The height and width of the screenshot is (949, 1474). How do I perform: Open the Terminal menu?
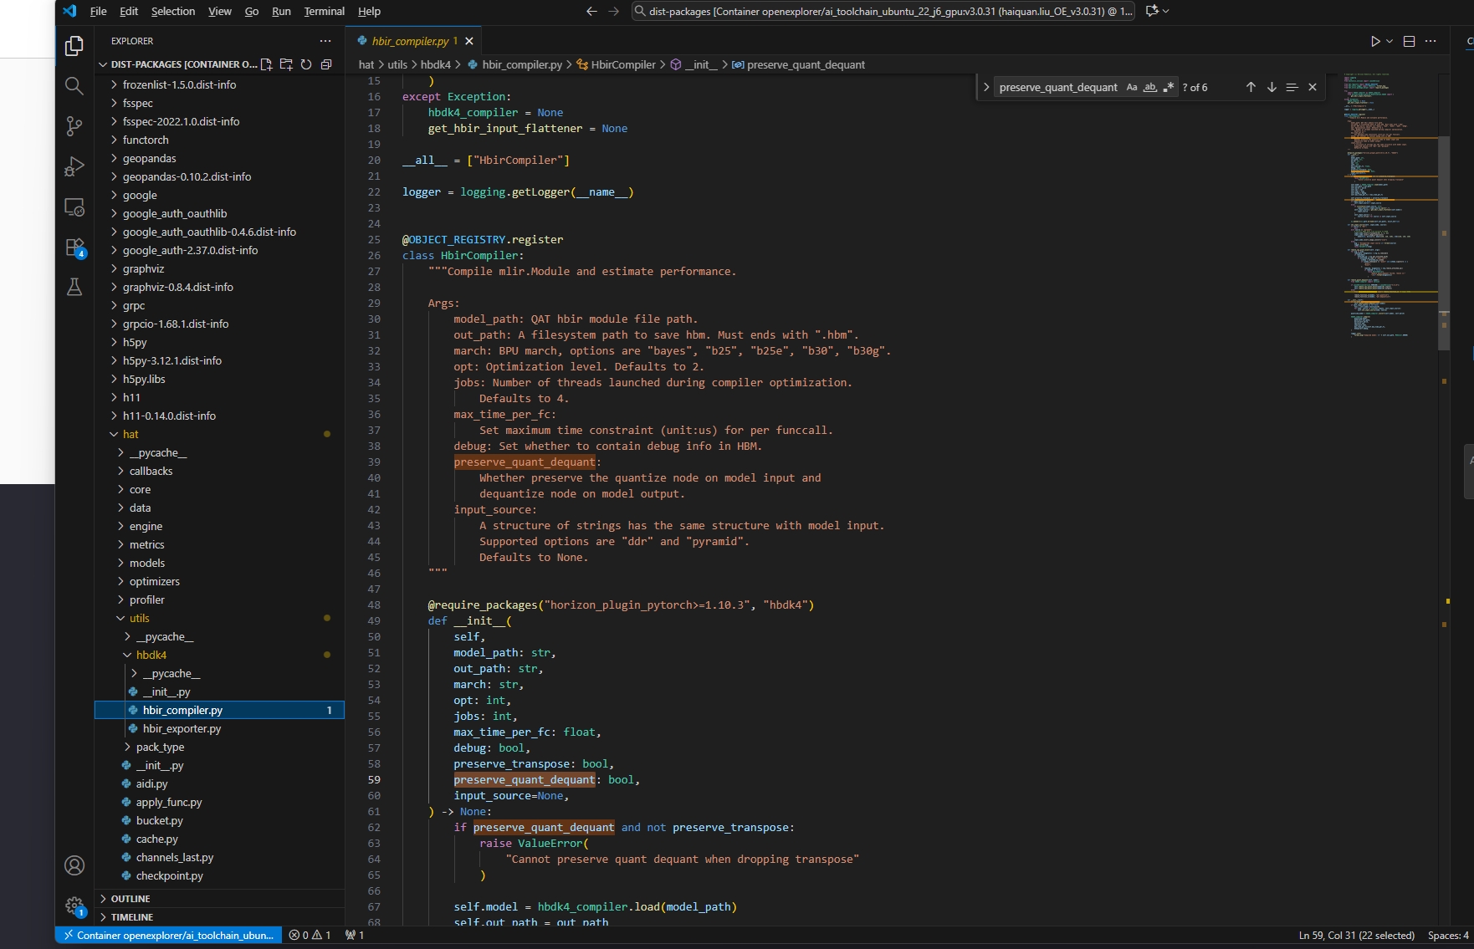coord(324,11)
